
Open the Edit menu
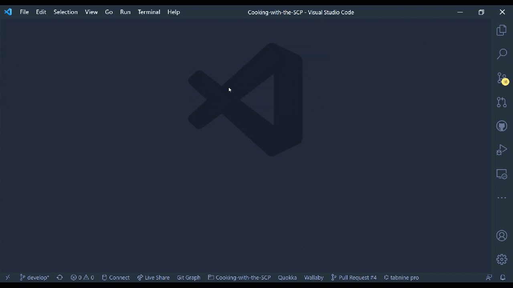(41, 12)
